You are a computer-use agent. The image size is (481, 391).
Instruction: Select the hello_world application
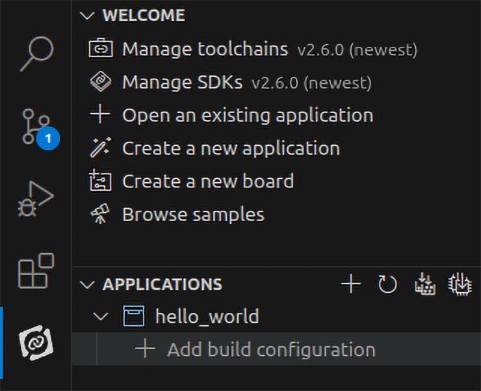(207, 317)
